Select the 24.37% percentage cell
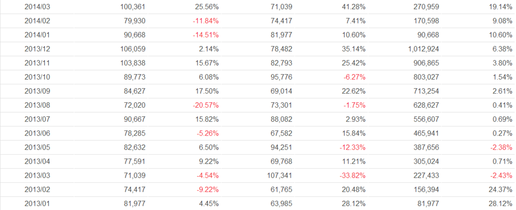 [497, 190]
